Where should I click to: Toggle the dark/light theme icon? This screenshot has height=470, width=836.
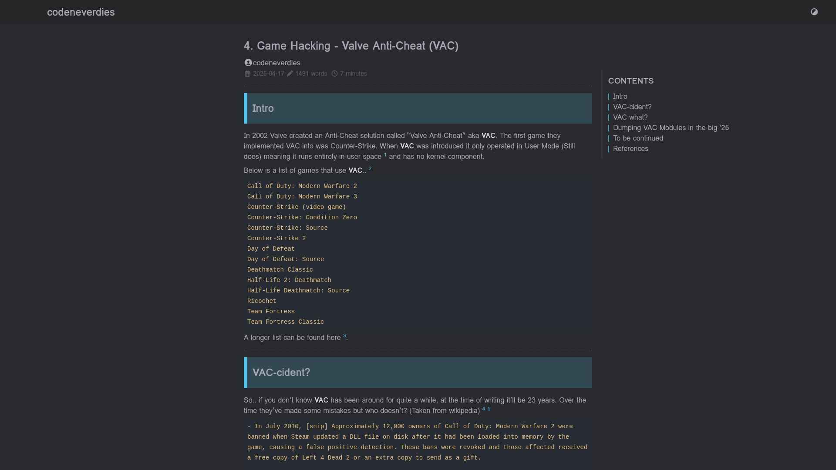click(x=814, y=12)
